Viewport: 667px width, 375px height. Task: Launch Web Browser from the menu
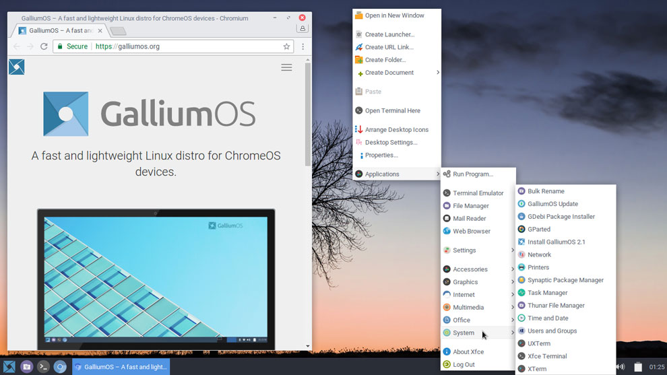[x=478, y=232]
